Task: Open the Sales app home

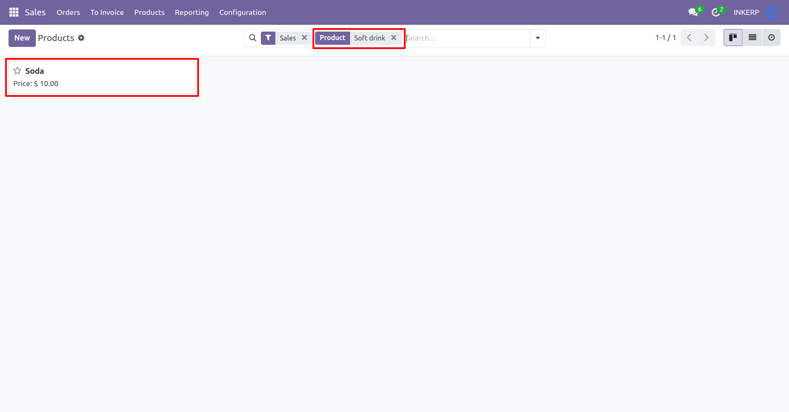Action: coord(35,12)
